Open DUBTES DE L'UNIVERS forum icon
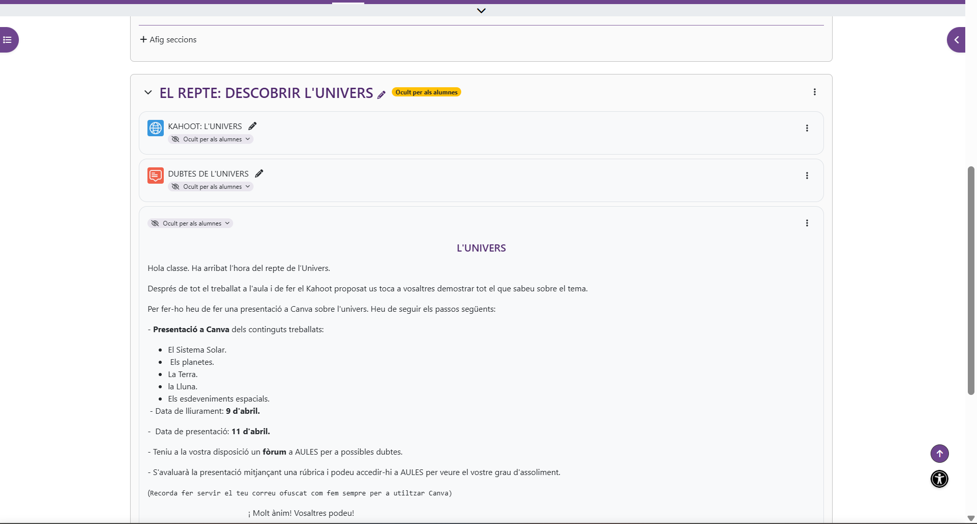 [x=156, y=176]
